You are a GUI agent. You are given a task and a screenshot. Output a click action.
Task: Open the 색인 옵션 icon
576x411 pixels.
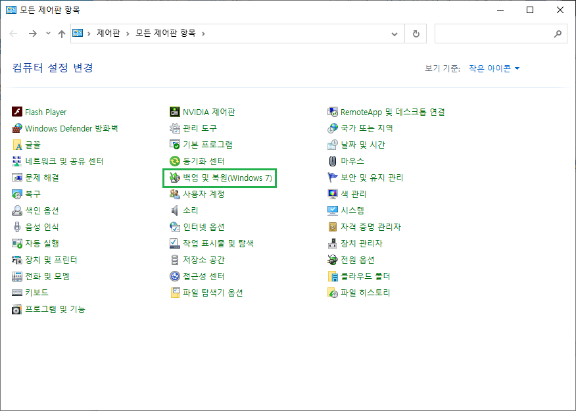17,210
